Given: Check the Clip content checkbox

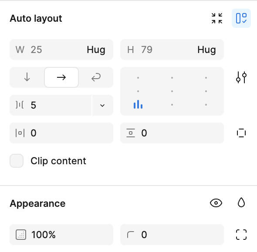Looking at the screenshot, I should coord(17,161).
